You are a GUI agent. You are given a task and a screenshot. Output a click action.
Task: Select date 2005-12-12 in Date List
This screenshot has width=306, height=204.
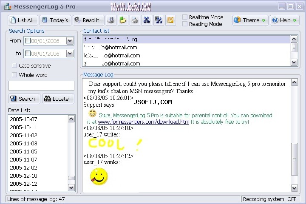coord(23,184)
